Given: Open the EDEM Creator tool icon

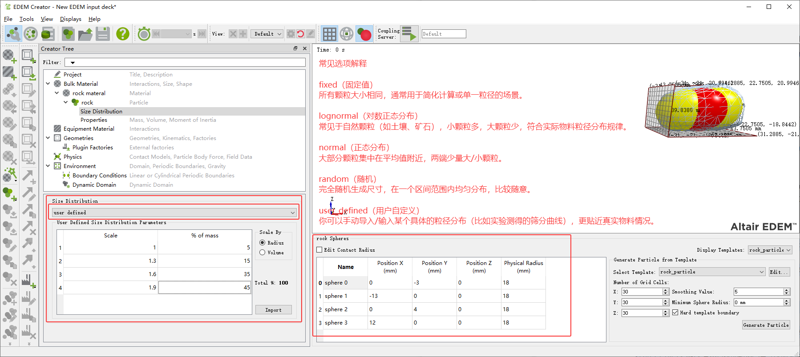Looking at the screenshot, I should tap(13, 34).
